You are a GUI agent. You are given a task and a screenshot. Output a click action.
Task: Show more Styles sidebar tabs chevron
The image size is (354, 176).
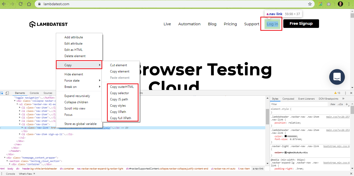(343, 99)
